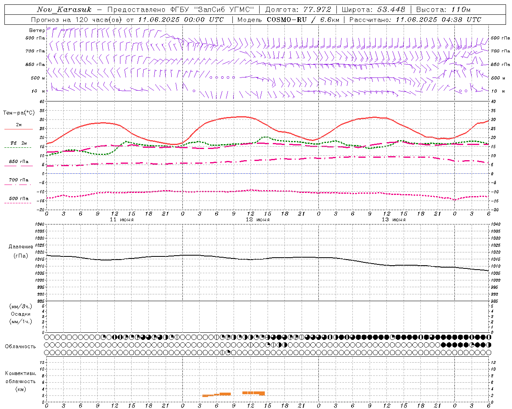Click the (мм/3ч.) precipitation unit label
512x409 pixels.
21,306
